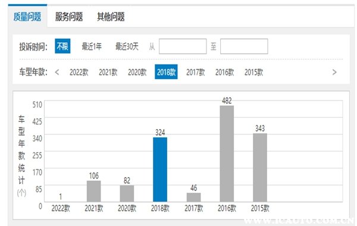357x226 pixels.
Task: Select the highlighted 2018款 year filter
Action: (166, 72)
